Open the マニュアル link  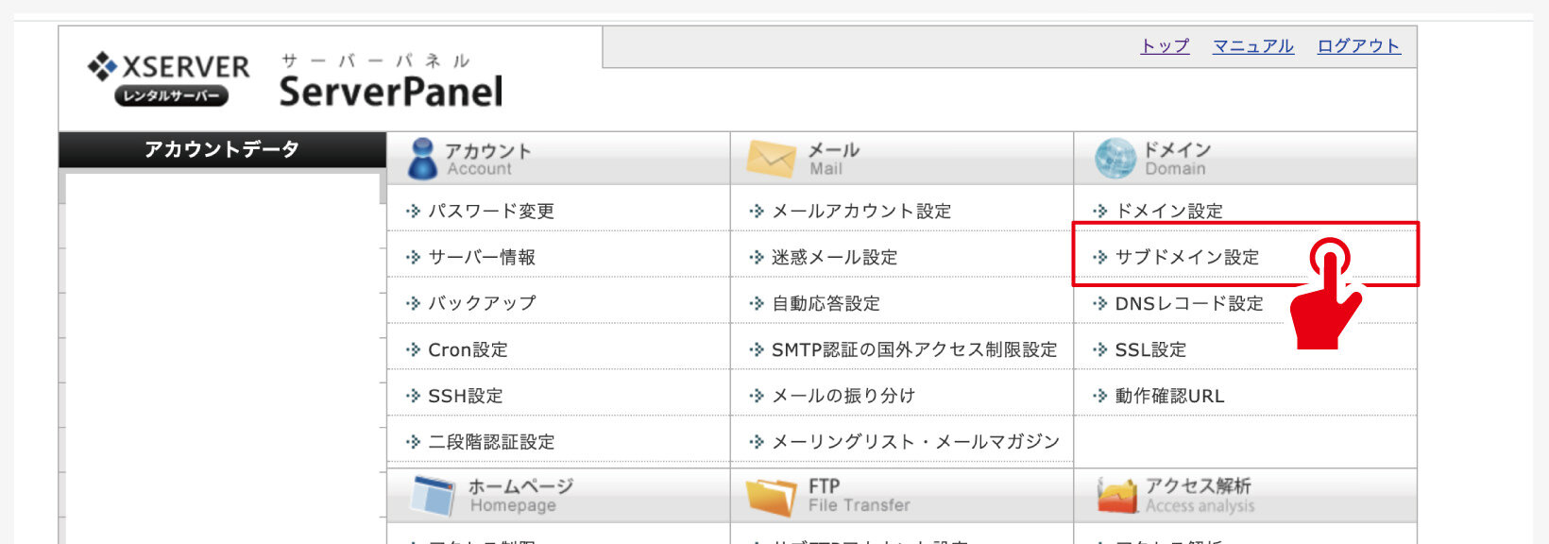(x=1252, y=46)
